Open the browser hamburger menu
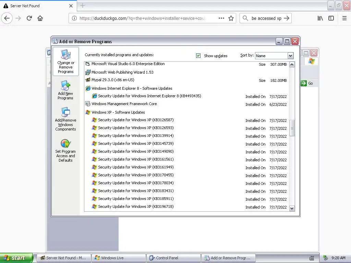The height and width of the screenshot is (263, 351). (344, 18)
